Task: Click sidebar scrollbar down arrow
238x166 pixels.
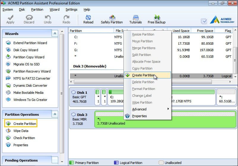Action: point(62,162)
